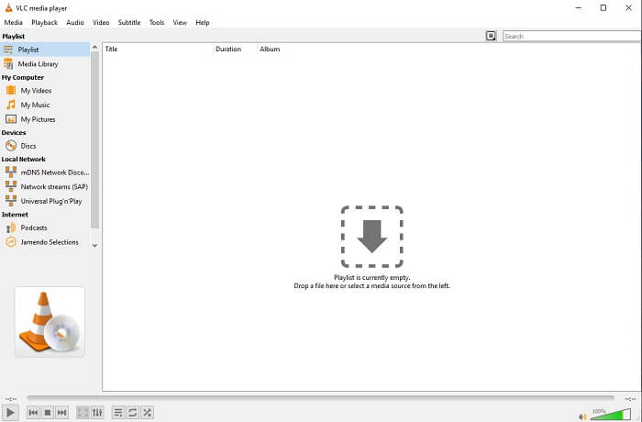Open Media Library in sidebar
The width and height of the screenshot is (642, 422).
point(45,64)
